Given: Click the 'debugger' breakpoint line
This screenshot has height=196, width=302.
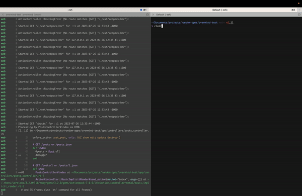Looking at the screenshot, I should [x=41, y=155].
